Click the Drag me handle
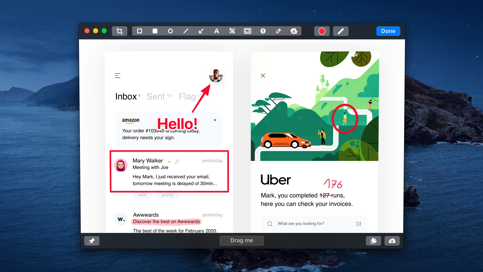Screen dimensions: 483x272 242,241
